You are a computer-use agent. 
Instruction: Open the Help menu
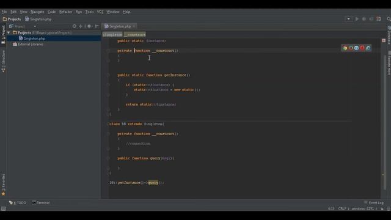126,12
